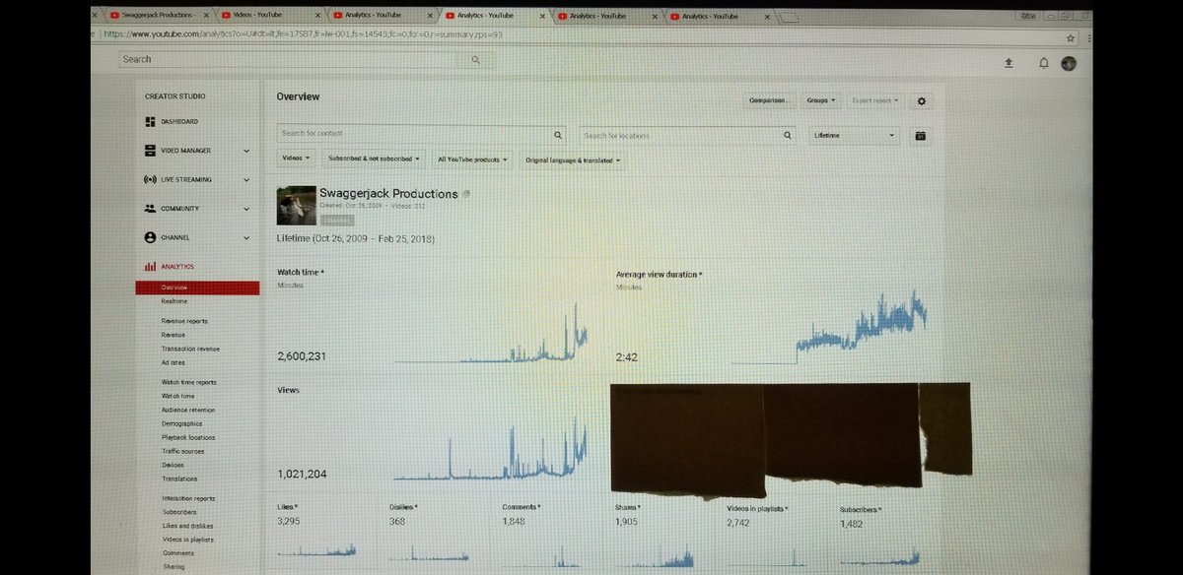Click the Swaggerjack Productions channel name

(388, 194)
